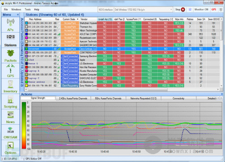The height and width of the screenshot is (162, 225).
Task: Open the Scripting icon
Action: click(x=10, y=100)
